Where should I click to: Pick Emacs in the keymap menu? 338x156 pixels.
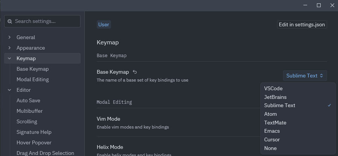(x=272, y=131)
